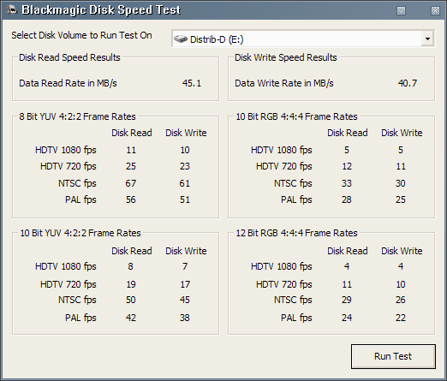
Task: Click 'HDTV 1080 fps' label in 10 Bit RGB group
Action: [282, 150]
